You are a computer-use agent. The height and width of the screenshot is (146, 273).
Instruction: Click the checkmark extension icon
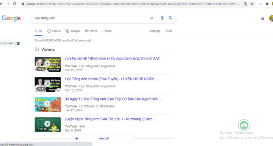click(x=261, y=4)
